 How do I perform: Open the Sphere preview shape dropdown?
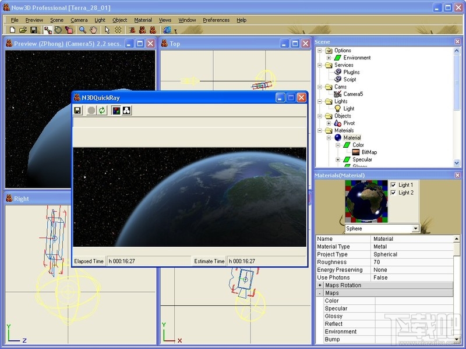coord(415,229)
